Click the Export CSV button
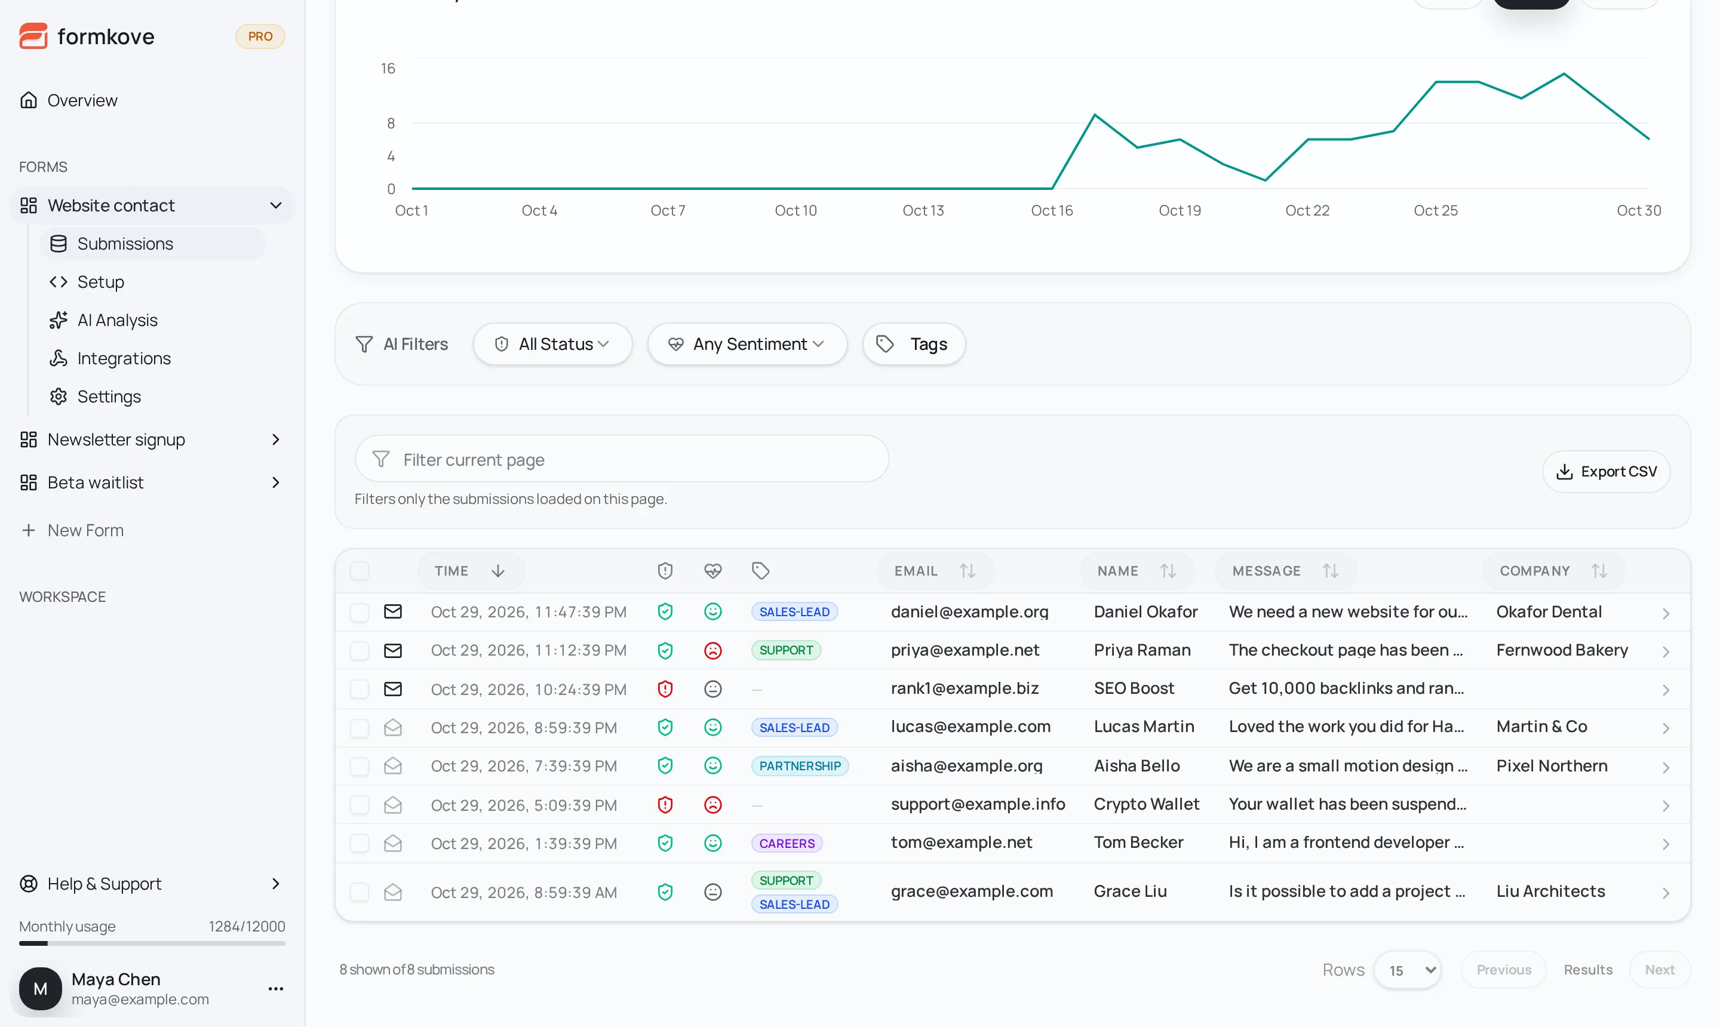 pos(1606,472)
